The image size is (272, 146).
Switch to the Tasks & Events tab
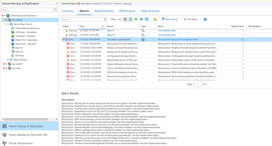pyautogui.click(x=151, y=11)
